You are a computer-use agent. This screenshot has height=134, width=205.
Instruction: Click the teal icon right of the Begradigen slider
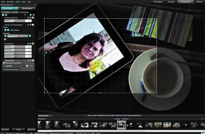[x=30, y=36]
